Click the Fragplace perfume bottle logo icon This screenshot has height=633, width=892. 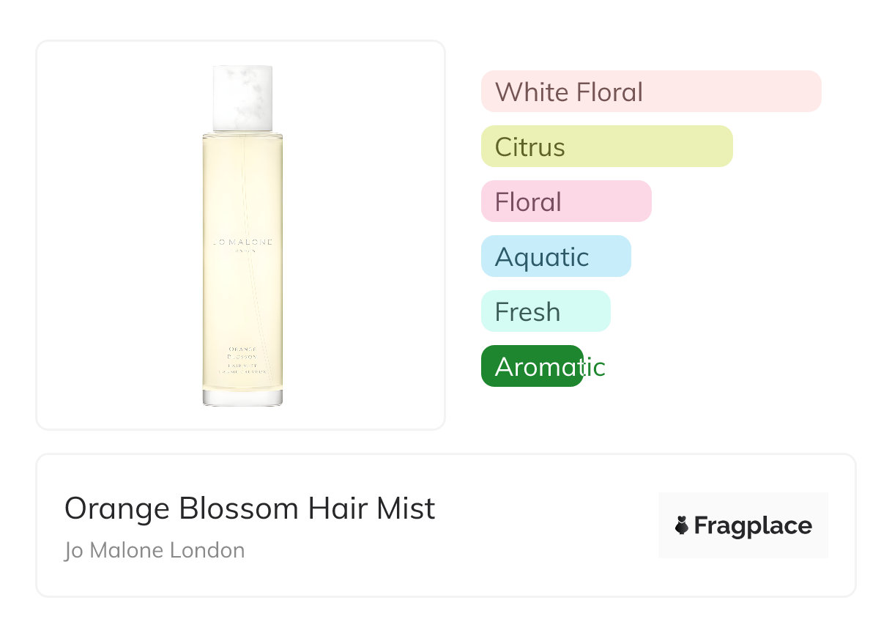[682, 525]
